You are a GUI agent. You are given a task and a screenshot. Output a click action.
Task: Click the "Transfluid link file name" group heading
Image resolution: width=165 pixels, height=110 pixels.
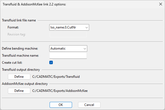coord(19,20)
